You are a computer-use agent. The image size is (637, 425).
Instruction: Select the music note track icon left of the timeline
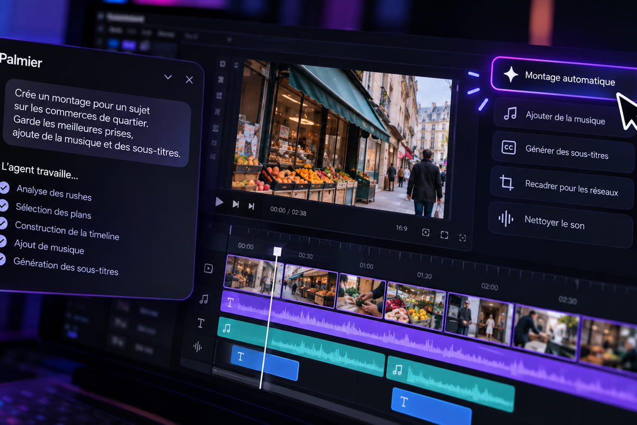(204, 299)
